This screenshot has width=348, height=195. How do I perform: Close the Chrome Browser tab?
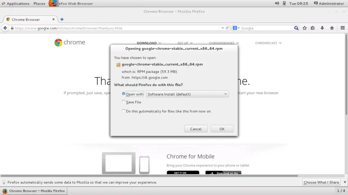click(x=53, y=19)
